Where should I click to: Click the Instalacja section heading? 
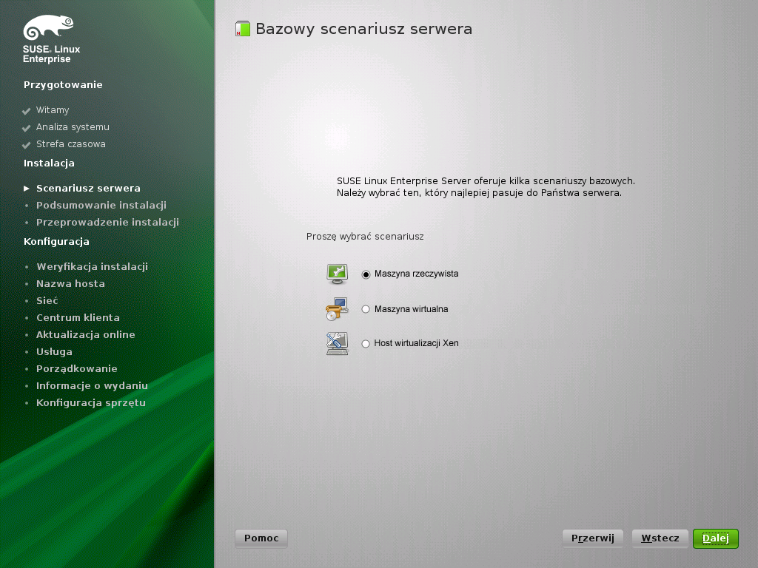point(49,163)
